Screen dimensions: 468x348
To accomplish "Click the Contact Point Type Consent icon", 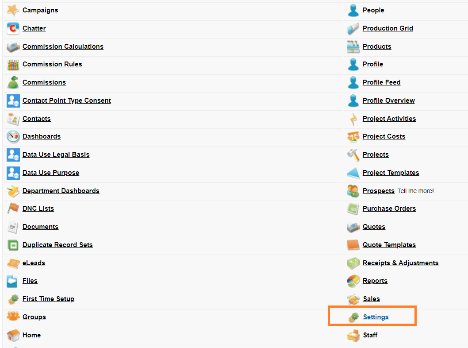I will pos(13,101).
